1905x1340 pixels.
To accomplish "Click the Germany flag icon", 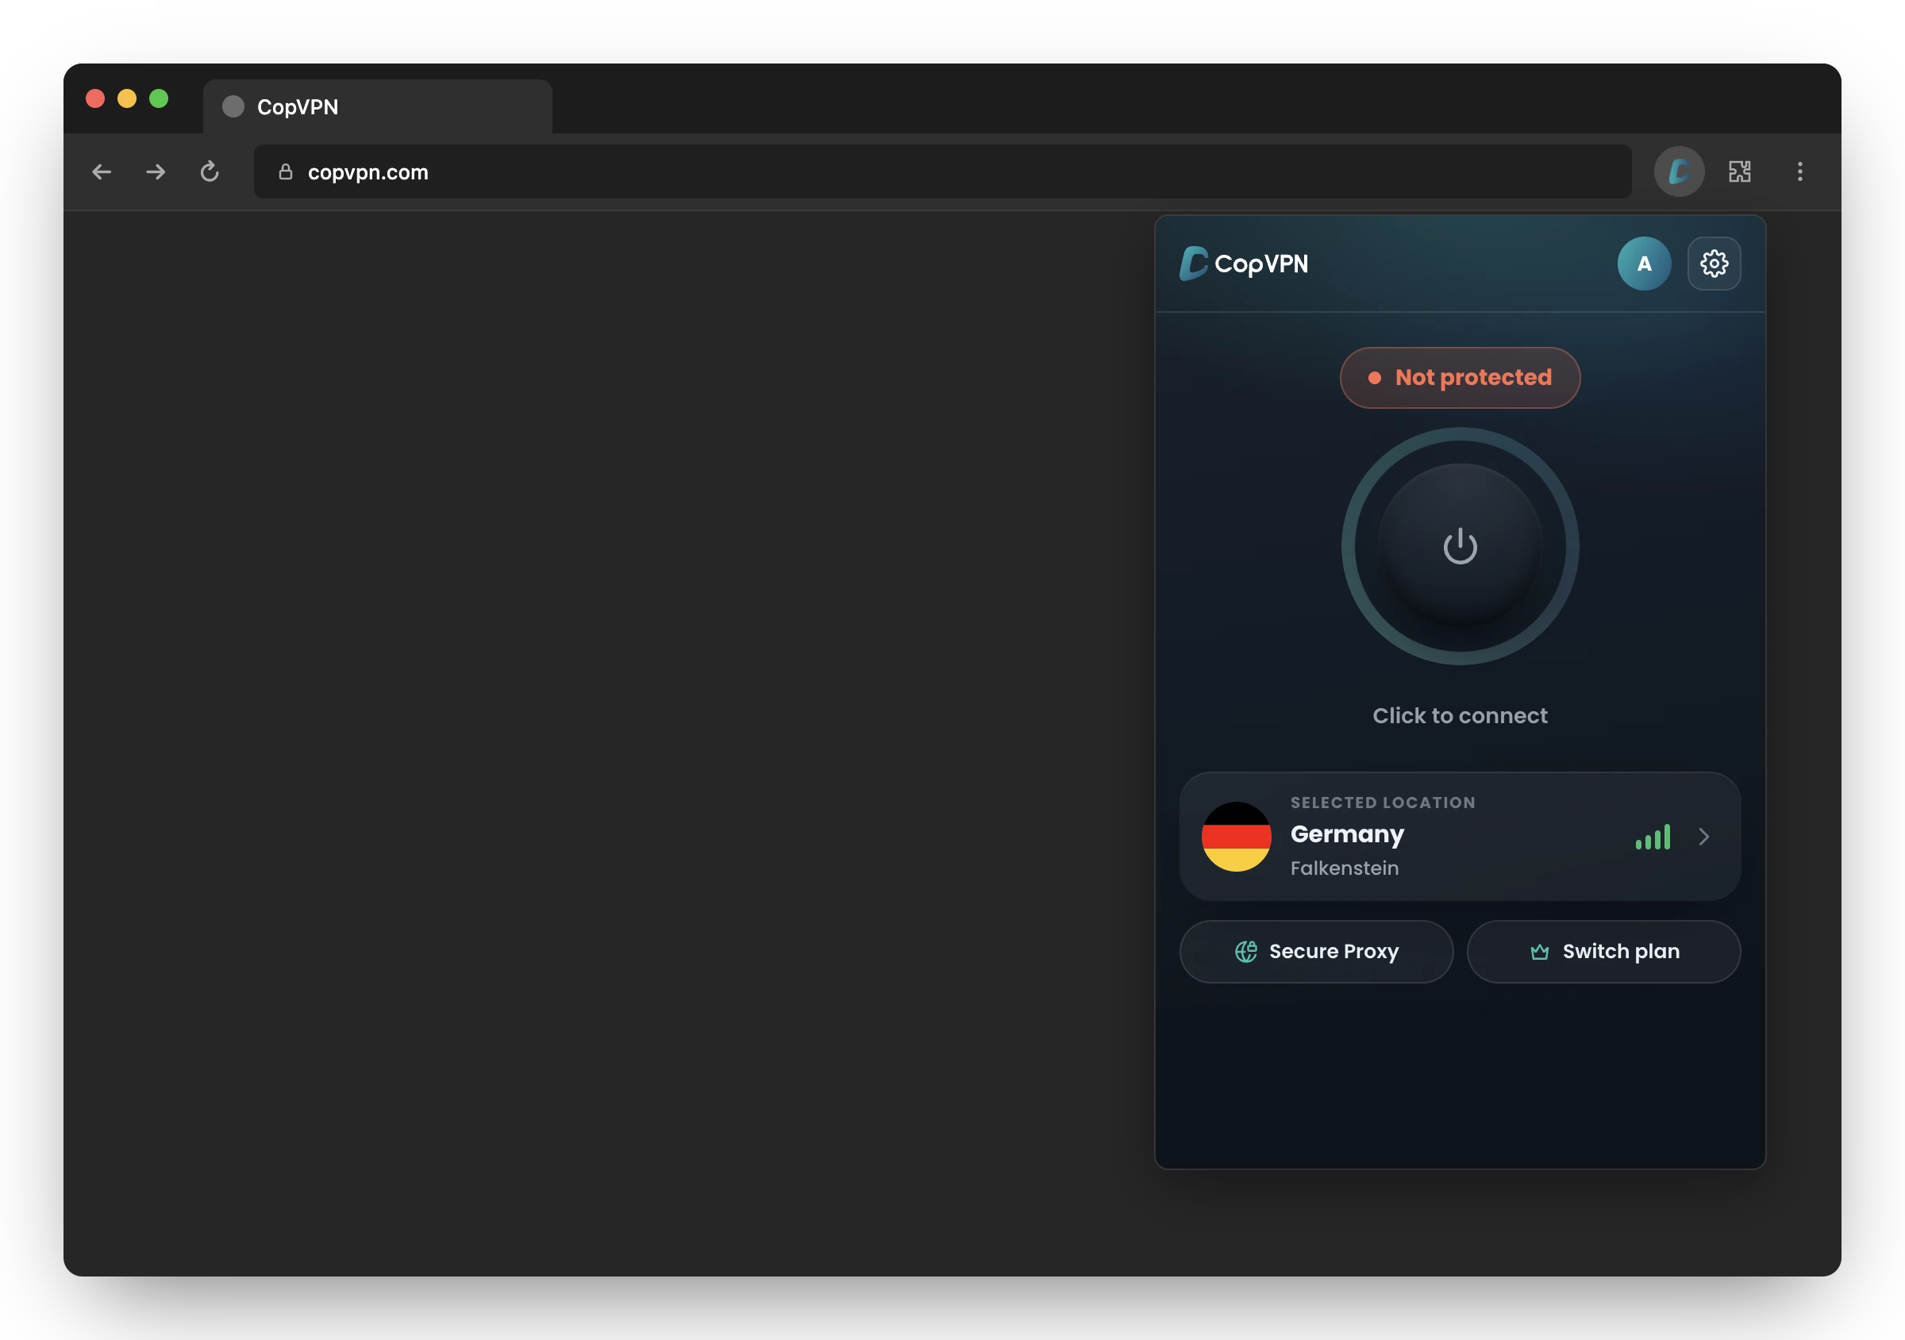I will [x=1236, y=837].
